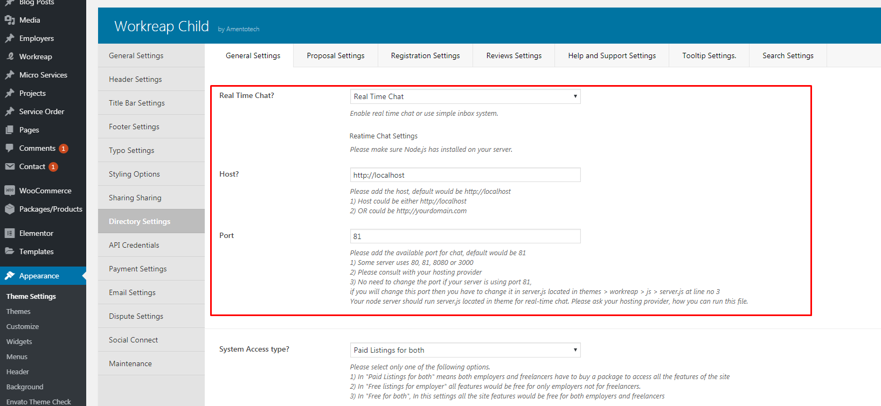881x406 pixels.
Task: Switch to Tooltip Settings tab
Action: click(709, 55)
